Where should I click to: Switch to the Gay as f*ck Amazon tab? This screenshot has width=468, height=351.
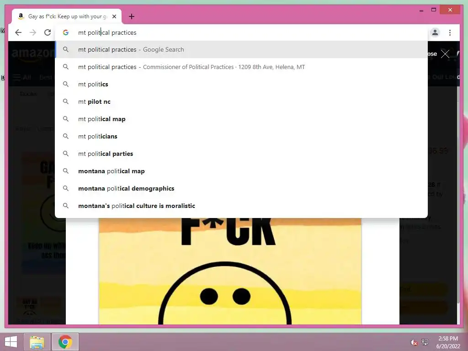(x=67, y=16)
